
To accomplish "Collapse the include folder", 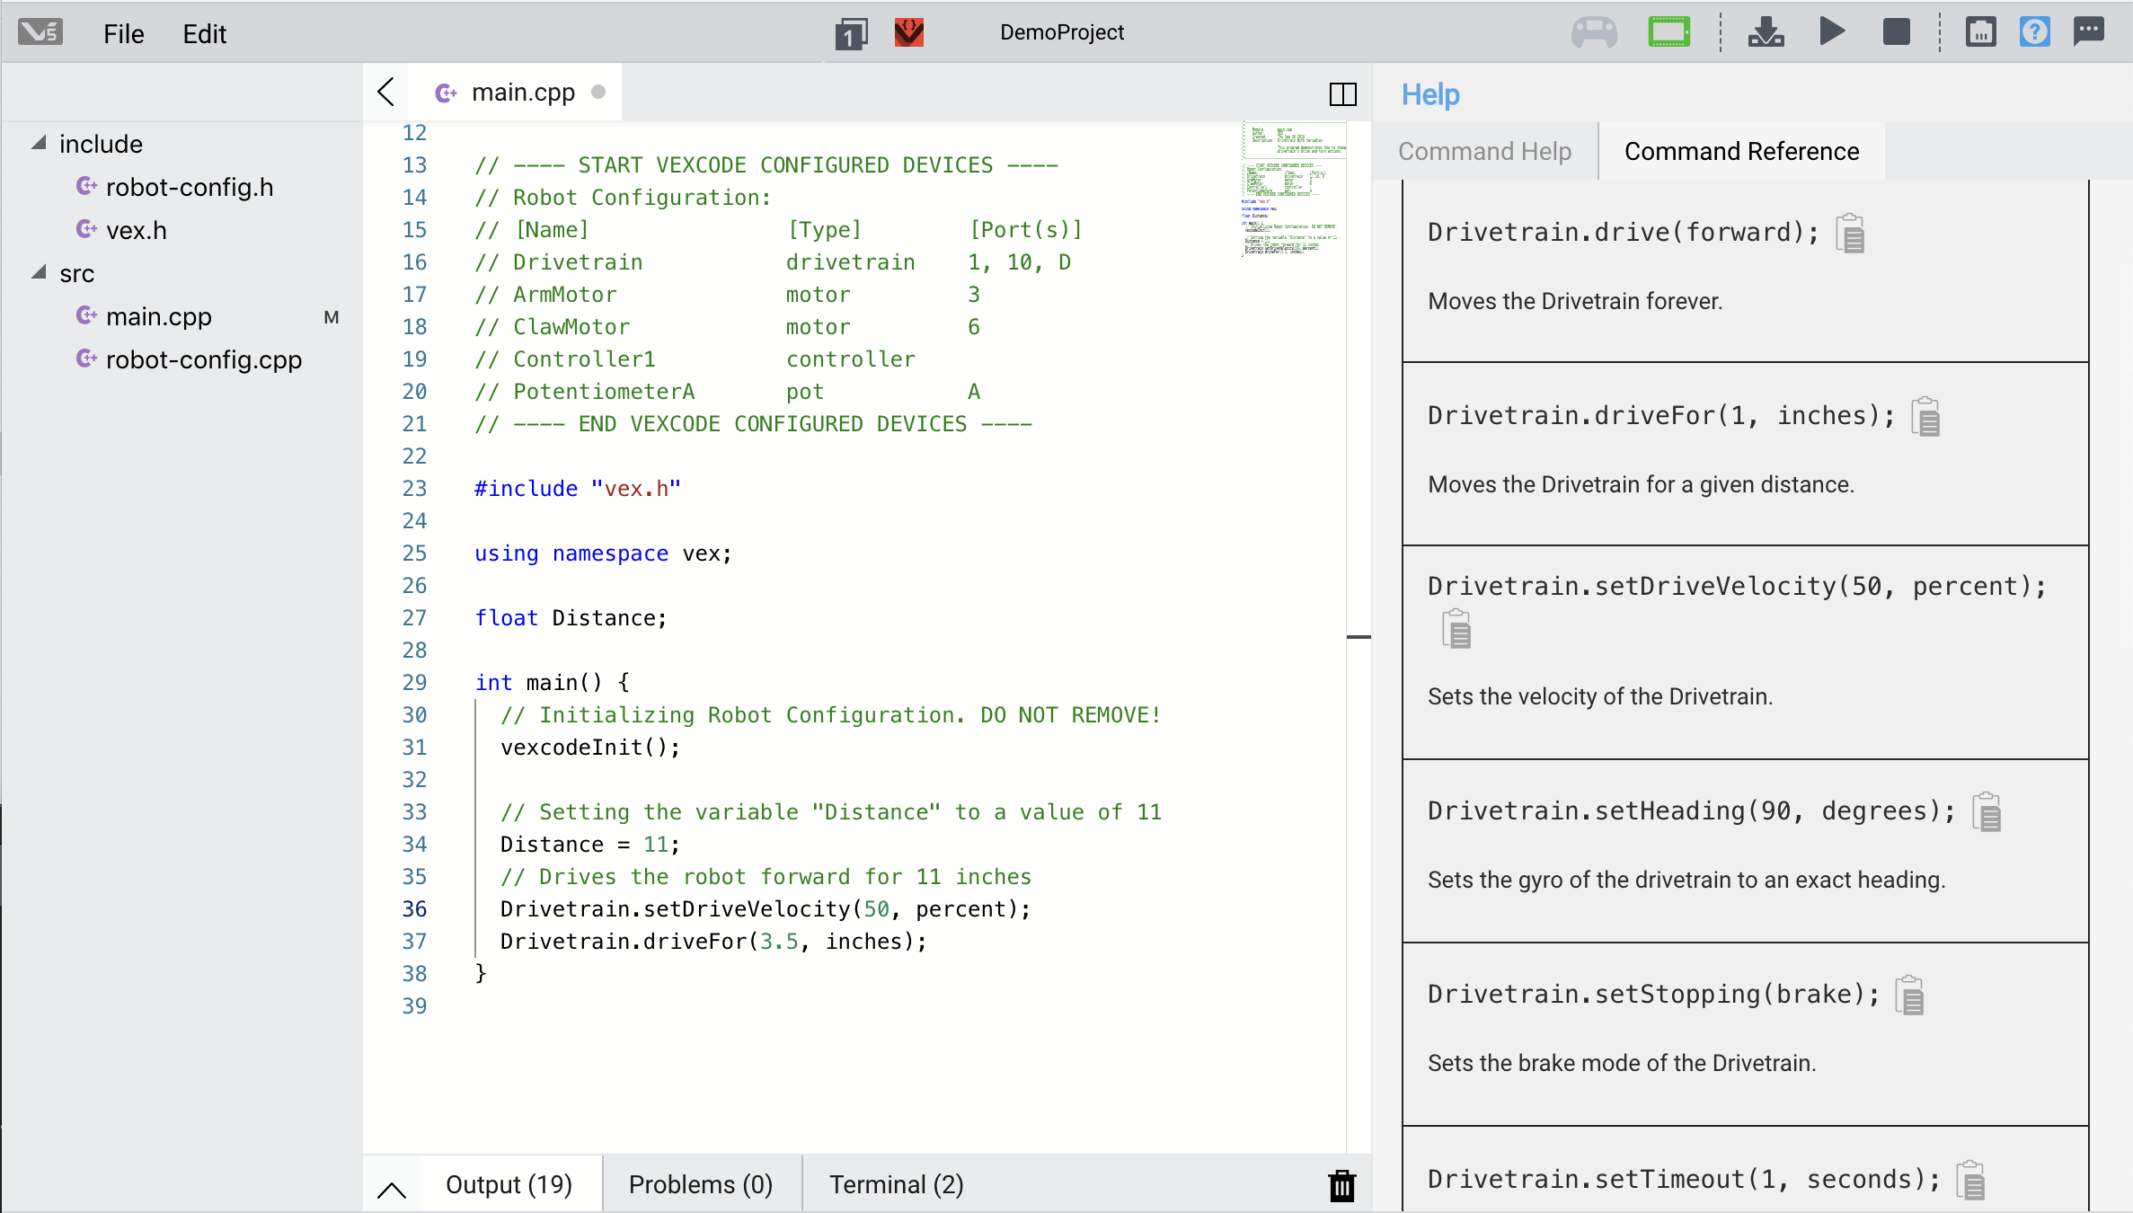I will pyautogui.click(x=39, y=144).
